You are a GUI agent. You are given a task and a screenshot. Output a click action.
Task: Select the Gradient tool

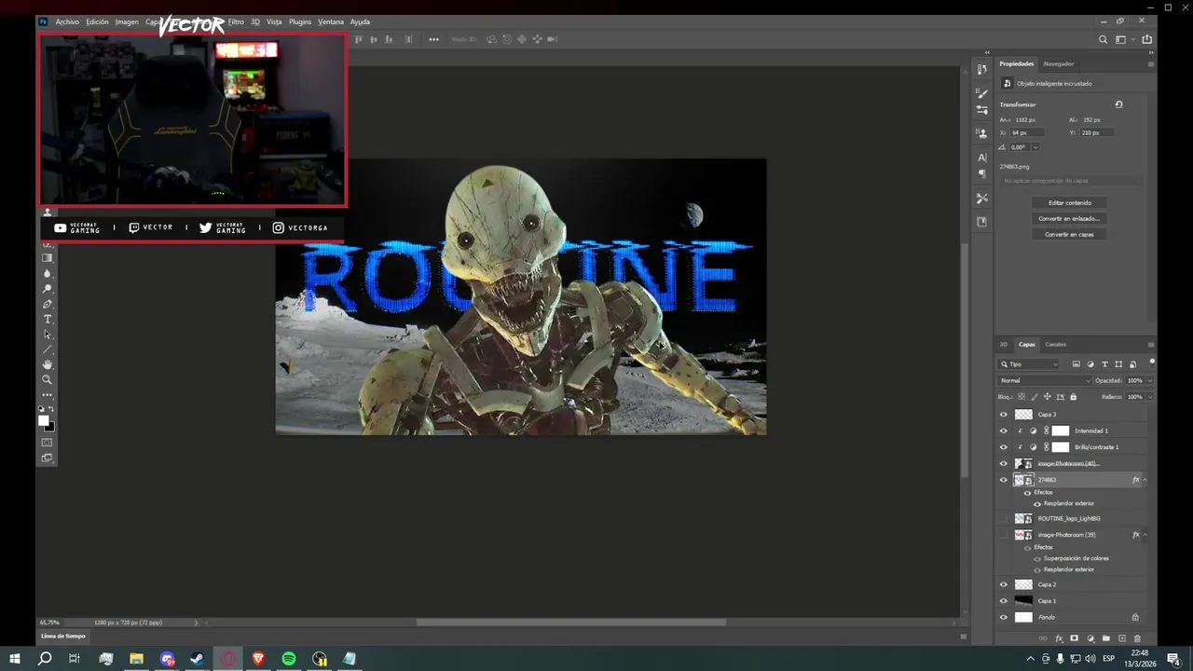click(48, 258)
